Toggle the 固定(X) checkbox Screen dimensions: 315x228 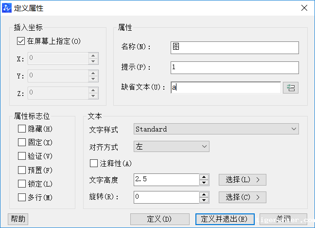tap(21, 143)
